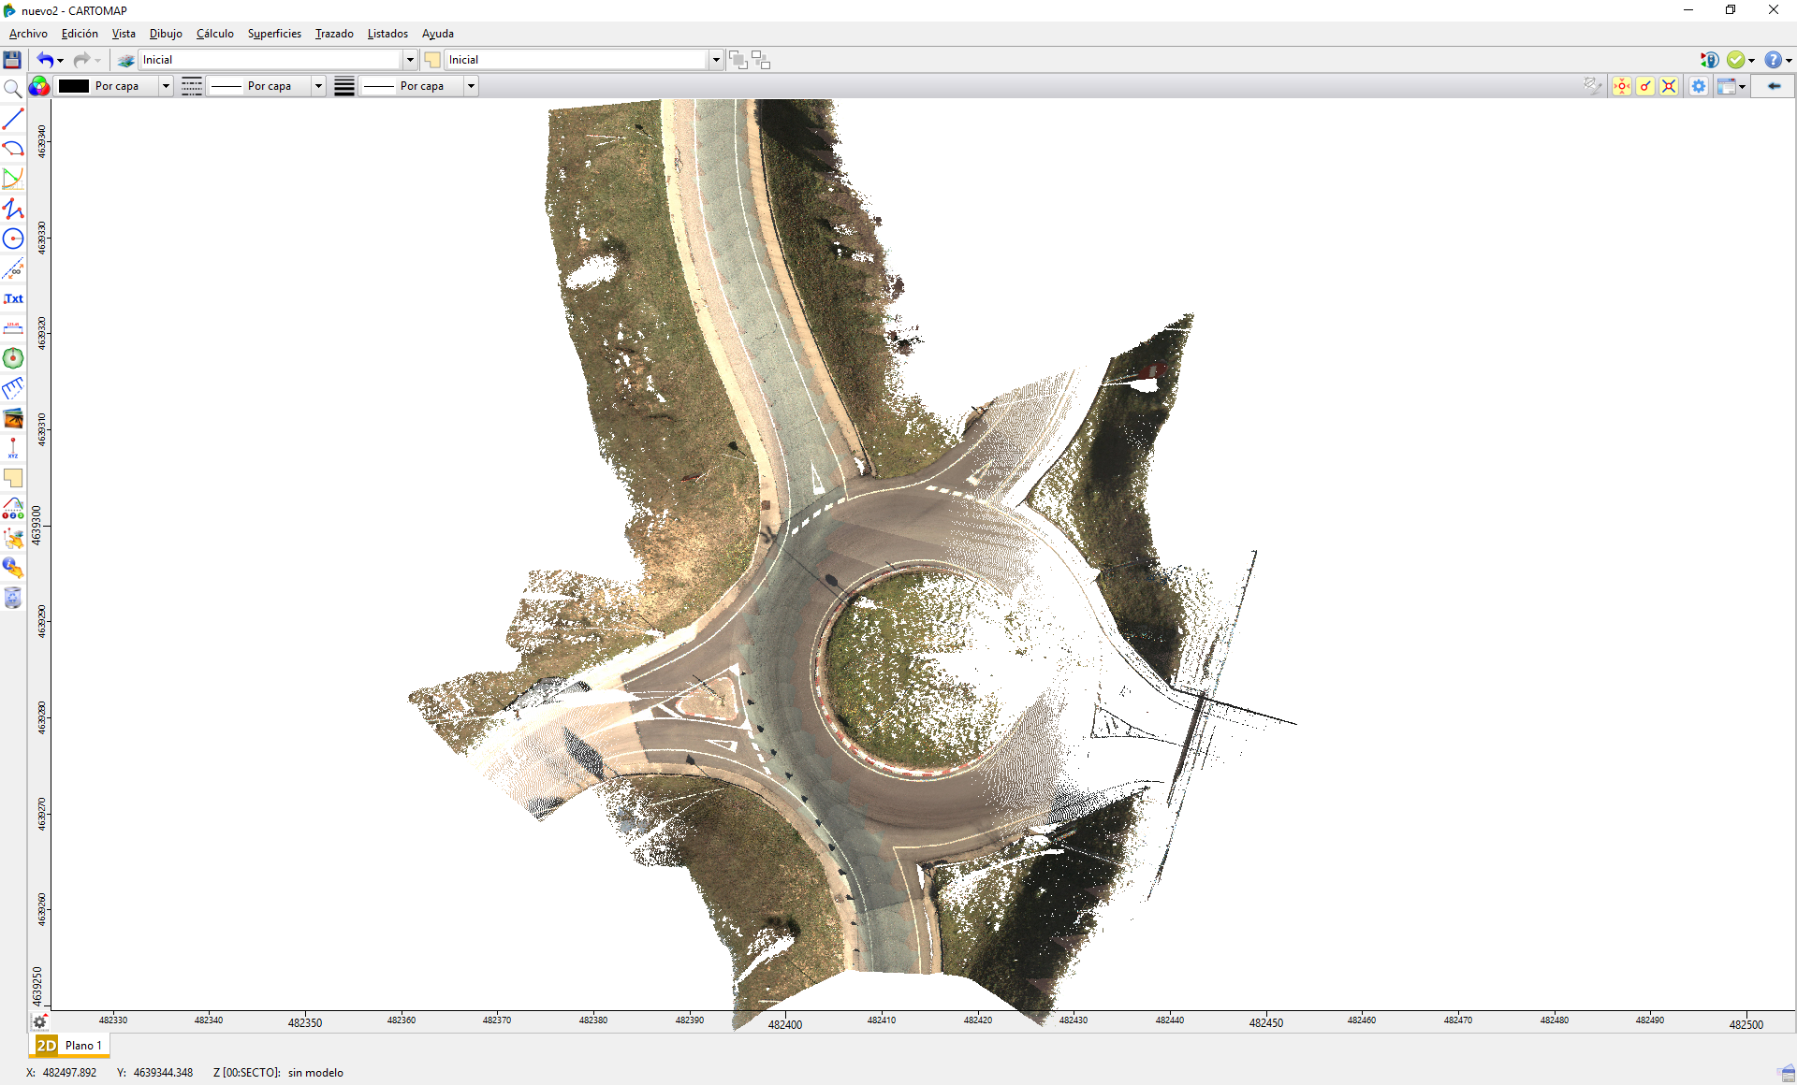Switch to the Plano 1 tab
This screenshot has width=1797, height=1085.
[71, 1046]
